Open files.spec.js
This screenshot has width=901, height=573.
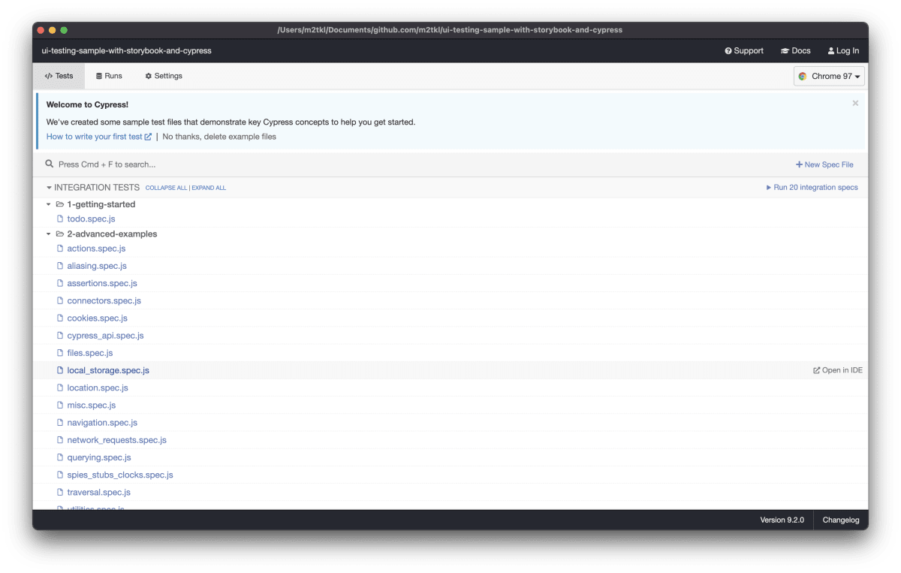click(90, 353)
